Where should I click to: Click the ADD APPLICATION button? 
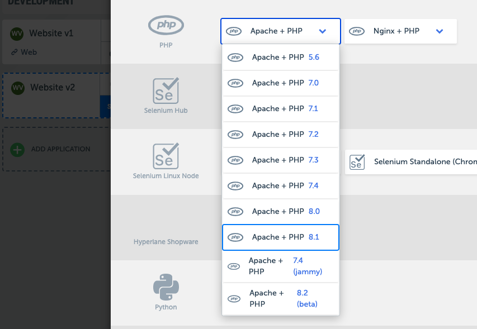pyautogui.click(x=60, y=149)
